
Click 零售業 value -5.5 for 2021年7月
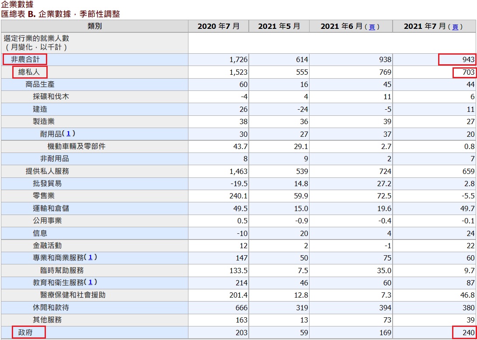click(468, 196)
